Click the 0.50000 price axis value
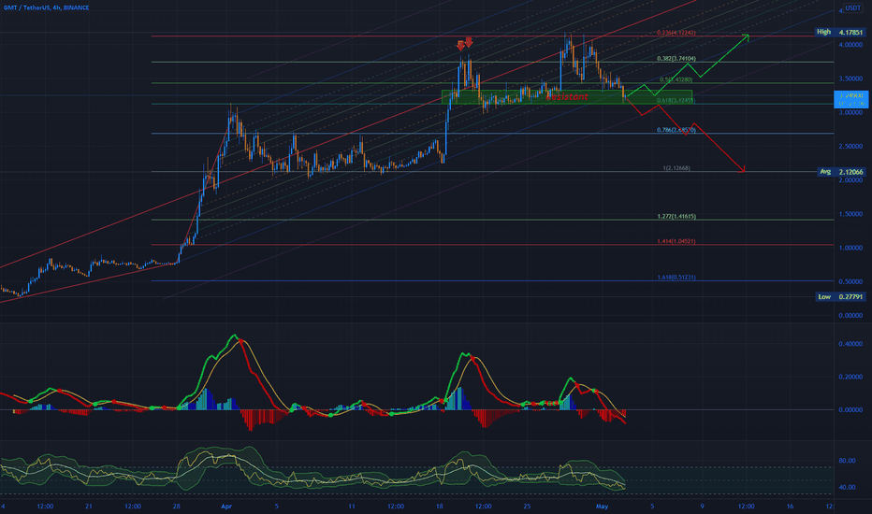This screenshot has height=514, width=872. point(850,281)
